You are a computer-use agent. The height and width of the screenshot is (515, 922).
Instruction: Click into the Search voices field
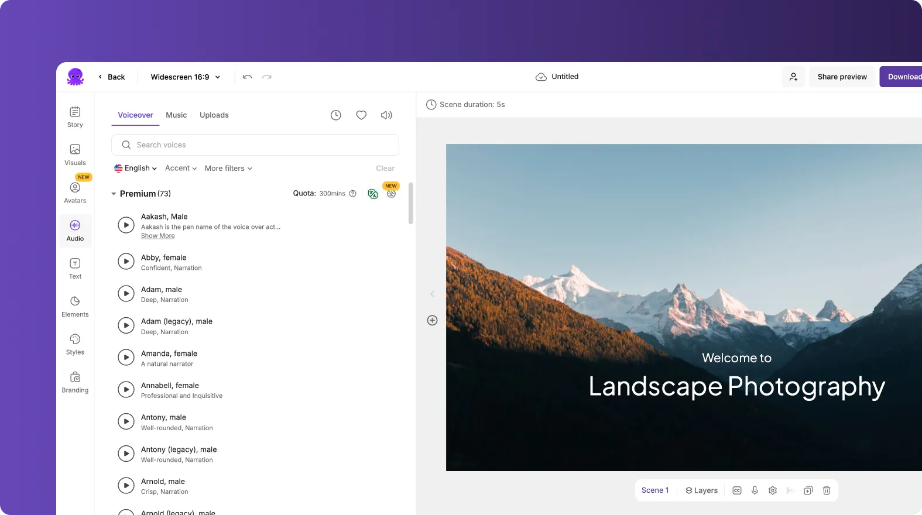(255, 145)
